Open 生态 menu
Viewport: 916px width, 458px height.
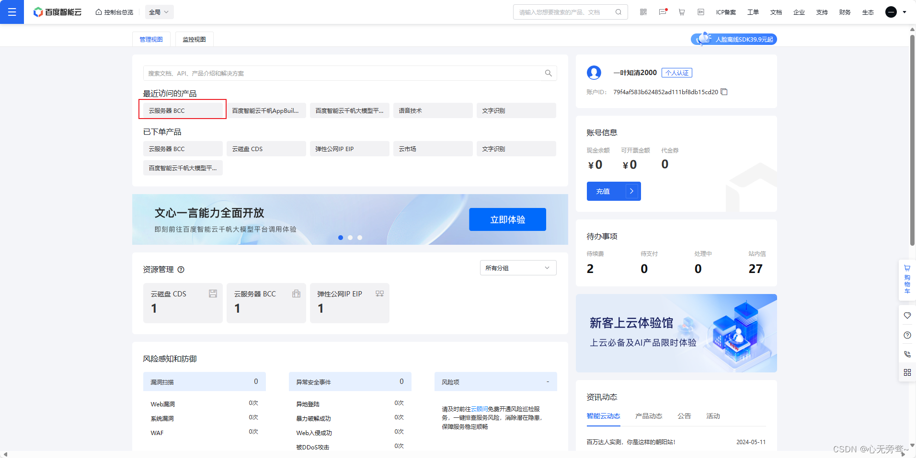click(x=868, y=12)
